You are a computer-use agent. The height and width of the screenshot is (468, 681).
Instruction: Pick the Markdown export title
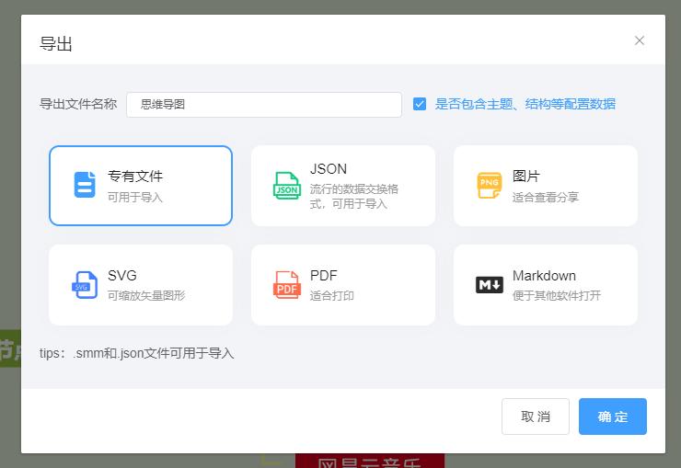pyautogui.click(x=544, y=276)
